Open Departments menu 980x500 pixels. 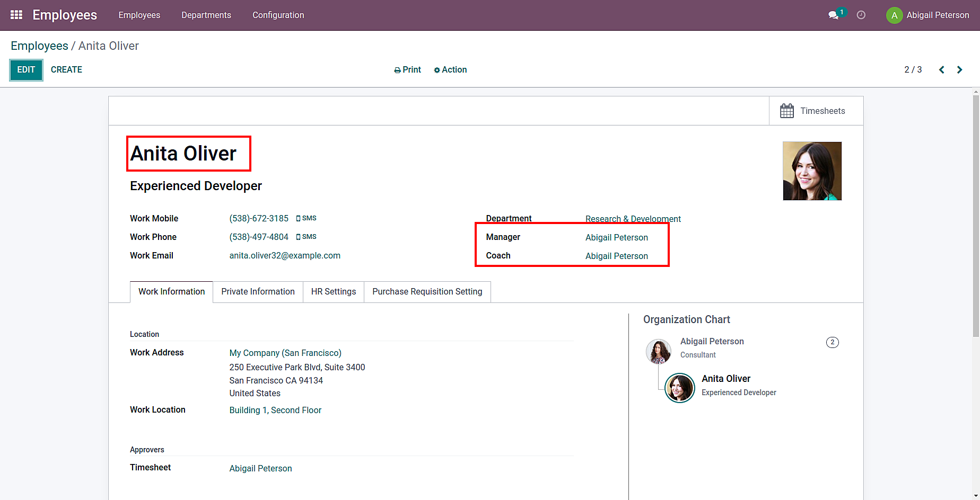click(x=206, y=15)
